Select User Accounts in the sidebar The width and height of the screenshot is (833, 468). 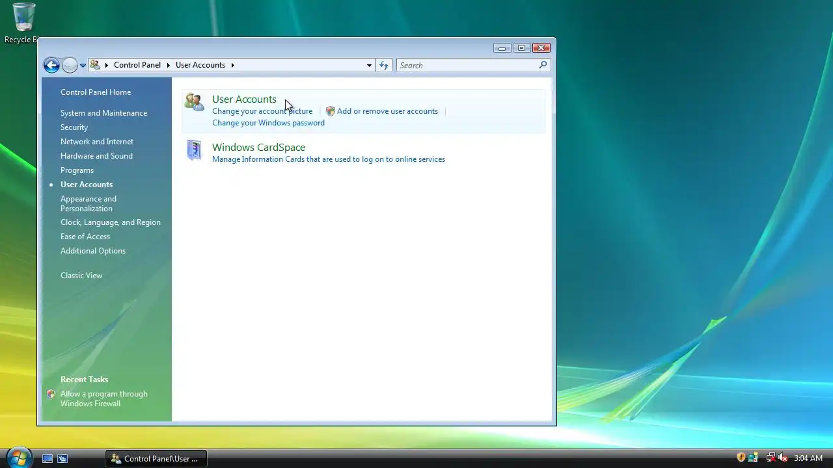(87, 185)
